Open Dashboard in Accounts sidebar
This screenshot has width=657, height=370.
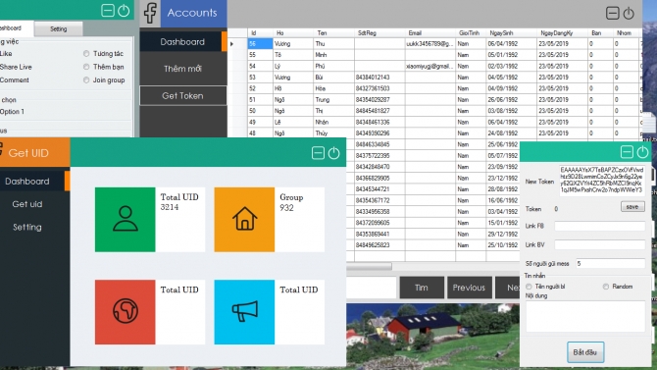pos(182,41)
